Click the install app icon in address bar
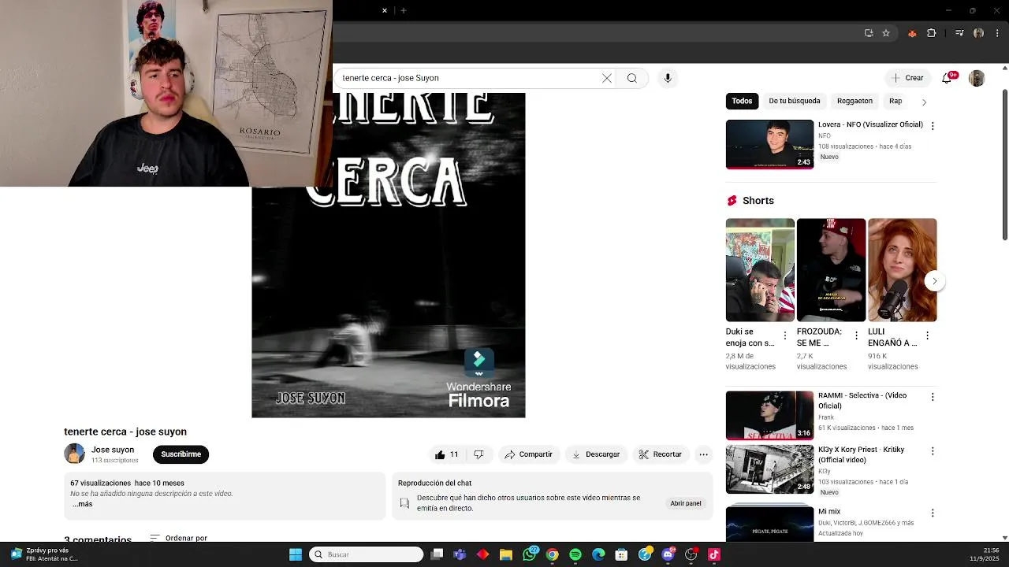The width and height of the screenshot is (1009, 567). pos(869,33)
